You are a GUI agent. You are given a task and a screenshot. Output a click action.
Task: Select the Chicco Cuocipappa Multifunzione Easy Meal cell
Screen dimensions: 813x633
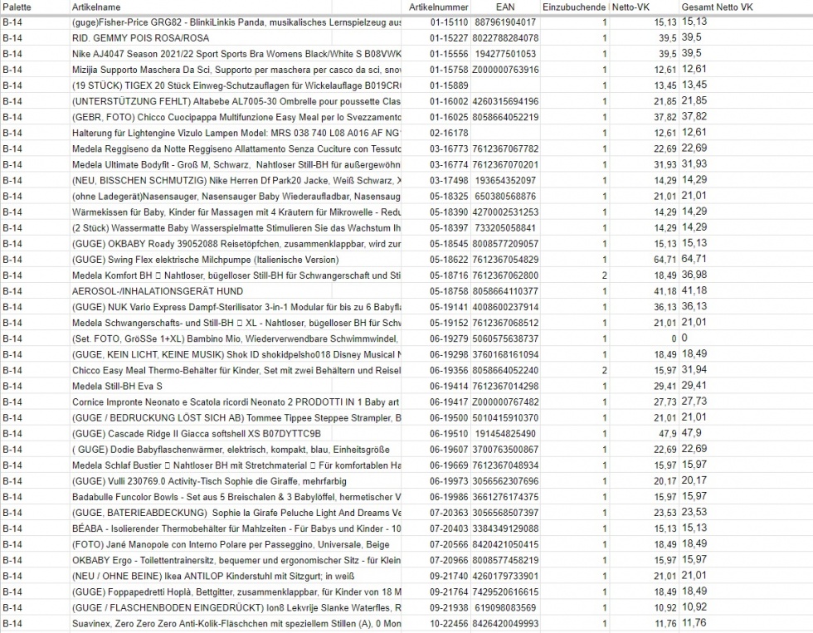236,117
